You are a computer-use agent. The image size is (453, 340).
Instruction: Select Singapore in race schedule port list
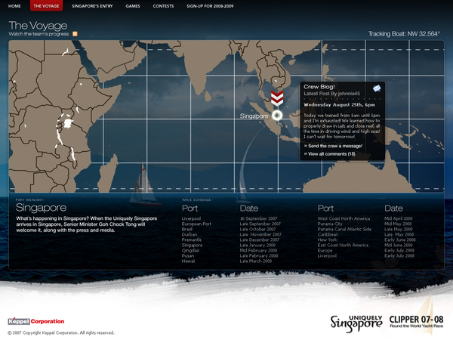tap(192, 245)
